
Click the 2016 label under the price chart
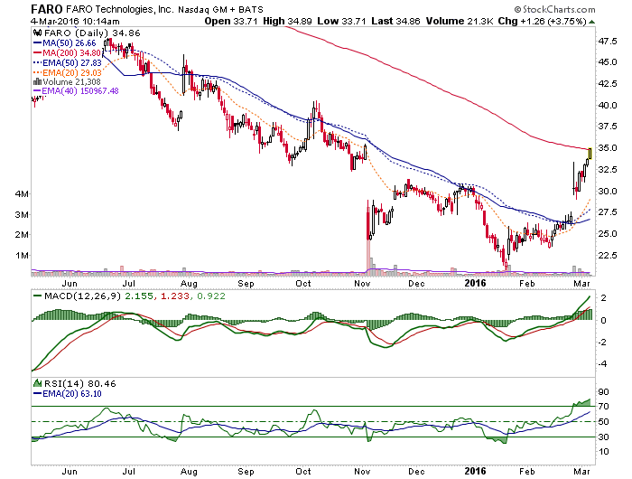(x=475, y=283)
